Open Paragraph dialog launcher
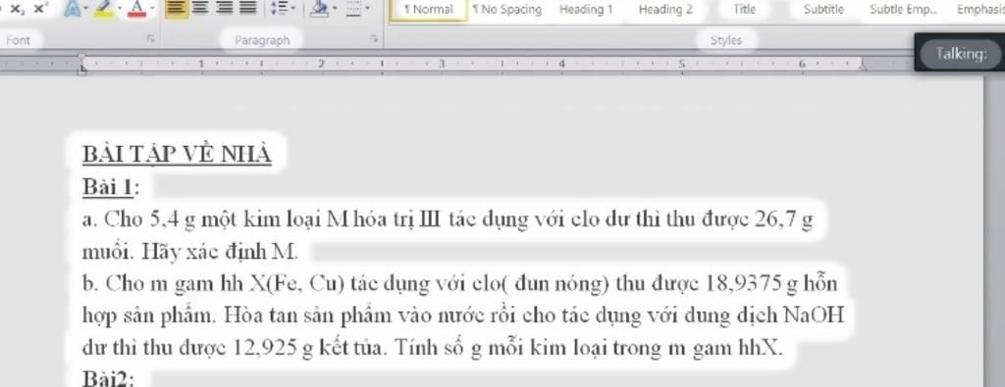The image size is (1005, 387). coord(374,39)
